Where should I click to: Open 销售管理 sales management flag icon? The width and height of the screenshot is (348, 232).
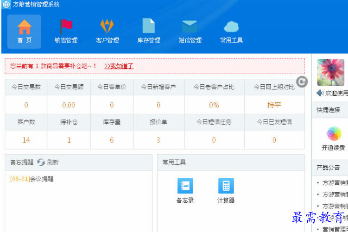pyautogui.click(x=66, y=31)
